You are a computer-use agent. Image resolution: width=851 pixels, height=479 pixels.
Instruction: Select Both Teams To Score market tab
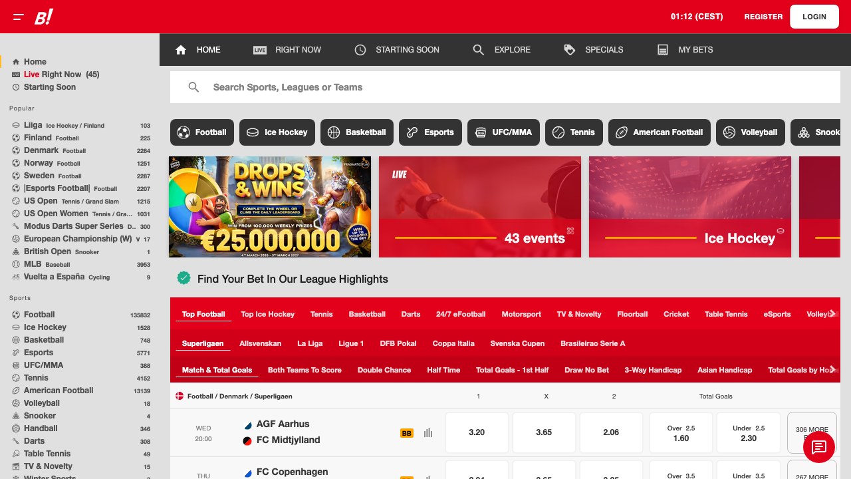coord(304,370)
